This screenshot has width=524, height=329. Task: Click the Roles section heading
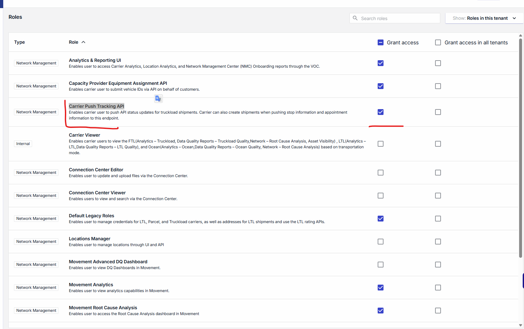point(15,17)
